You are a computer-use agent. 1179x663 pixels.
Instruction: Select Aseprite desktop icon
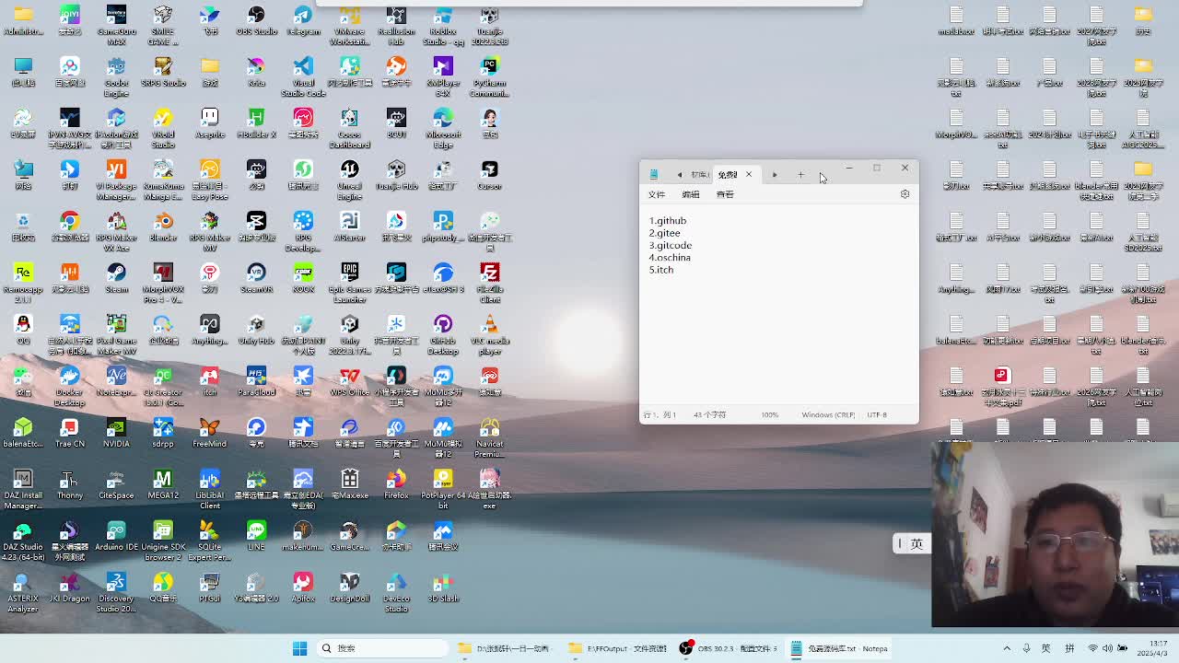click(210, 124)
